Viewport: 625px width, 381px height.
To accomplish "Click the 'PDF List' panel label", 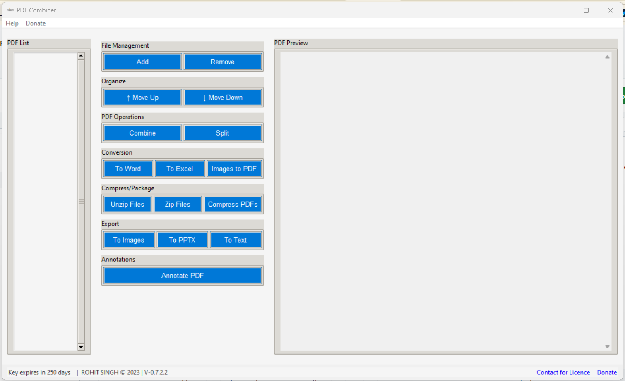I will coord(18,43).
